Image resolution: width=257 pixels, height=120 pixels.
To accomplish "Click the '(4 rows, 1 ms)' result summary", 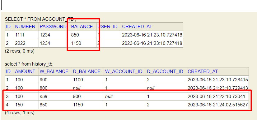I will click(x=20, y=113).
